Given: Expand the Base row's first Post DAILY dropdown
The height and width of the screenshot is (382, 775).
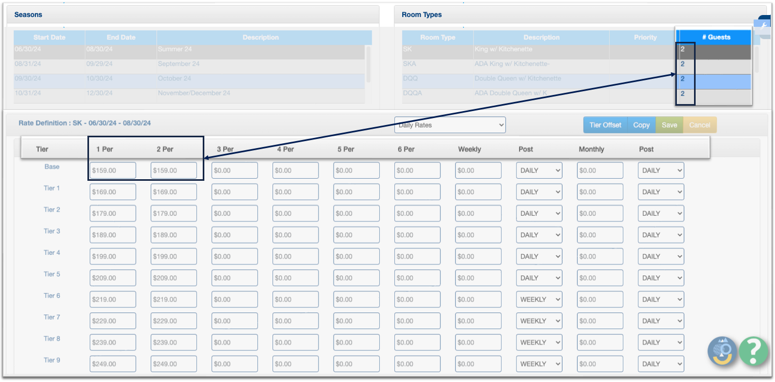Looking at the screenshot, I should pyautogui.click(x=539, y=171).
